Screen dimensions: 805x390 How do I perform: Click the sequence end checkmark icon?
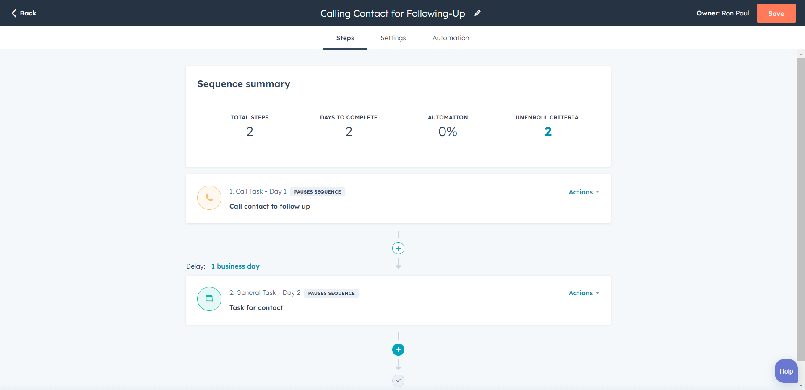point(398,380)
